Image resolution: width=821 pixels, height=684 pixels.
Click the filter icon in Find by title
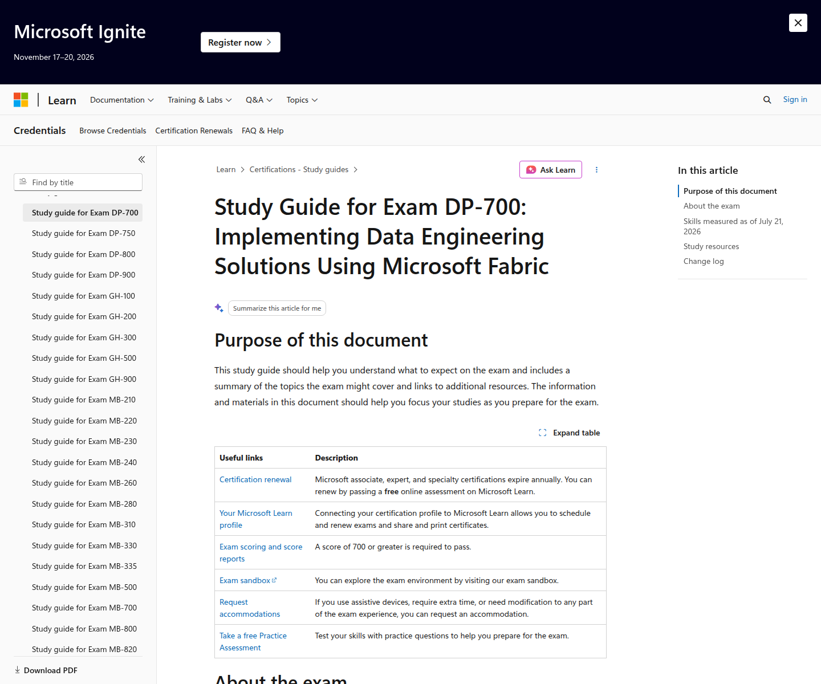click(x=23, y=182)
